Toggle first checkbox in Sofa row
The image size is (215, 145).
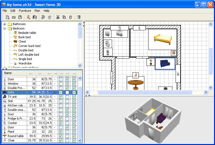61,92
